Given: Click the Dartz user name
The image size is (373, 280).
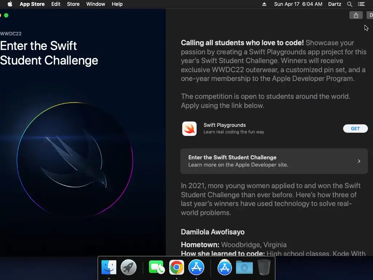Looking at the screenshot, I should point(335,4).
